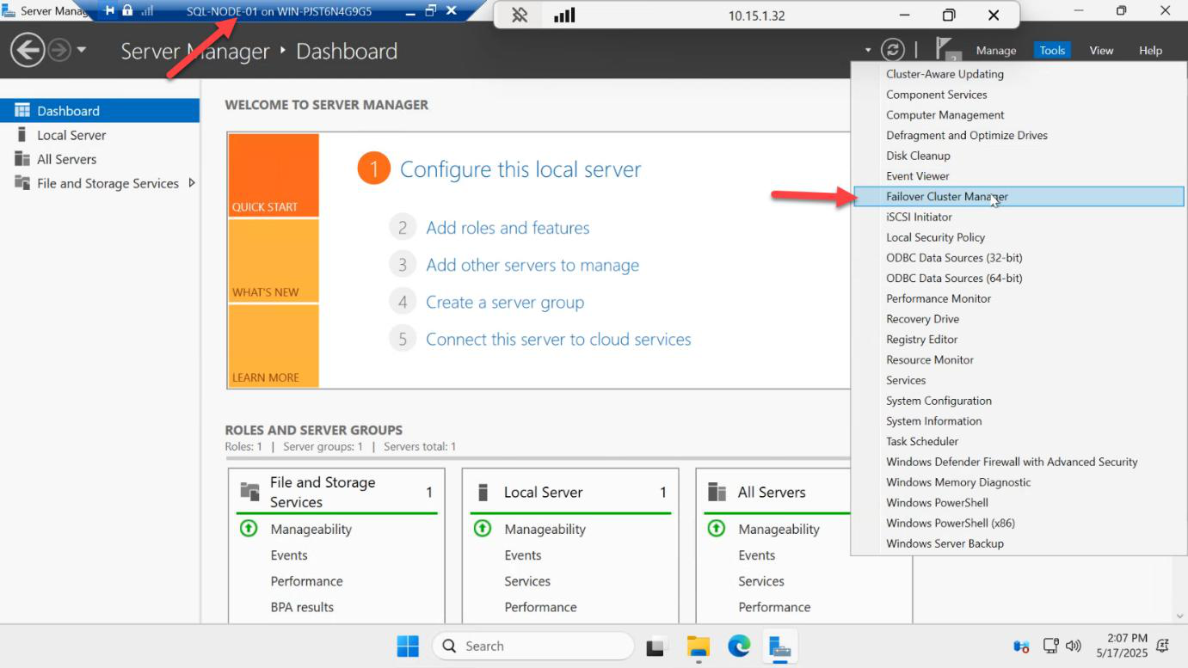The height and width of the screenshot is (668, 1188).
Task: Click the All Servers sidebar icon
Action: tap(22, 159)
